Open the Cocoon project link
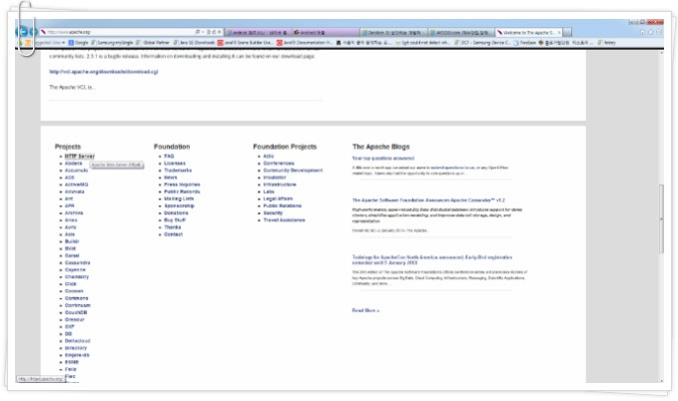 pos(74,291)
